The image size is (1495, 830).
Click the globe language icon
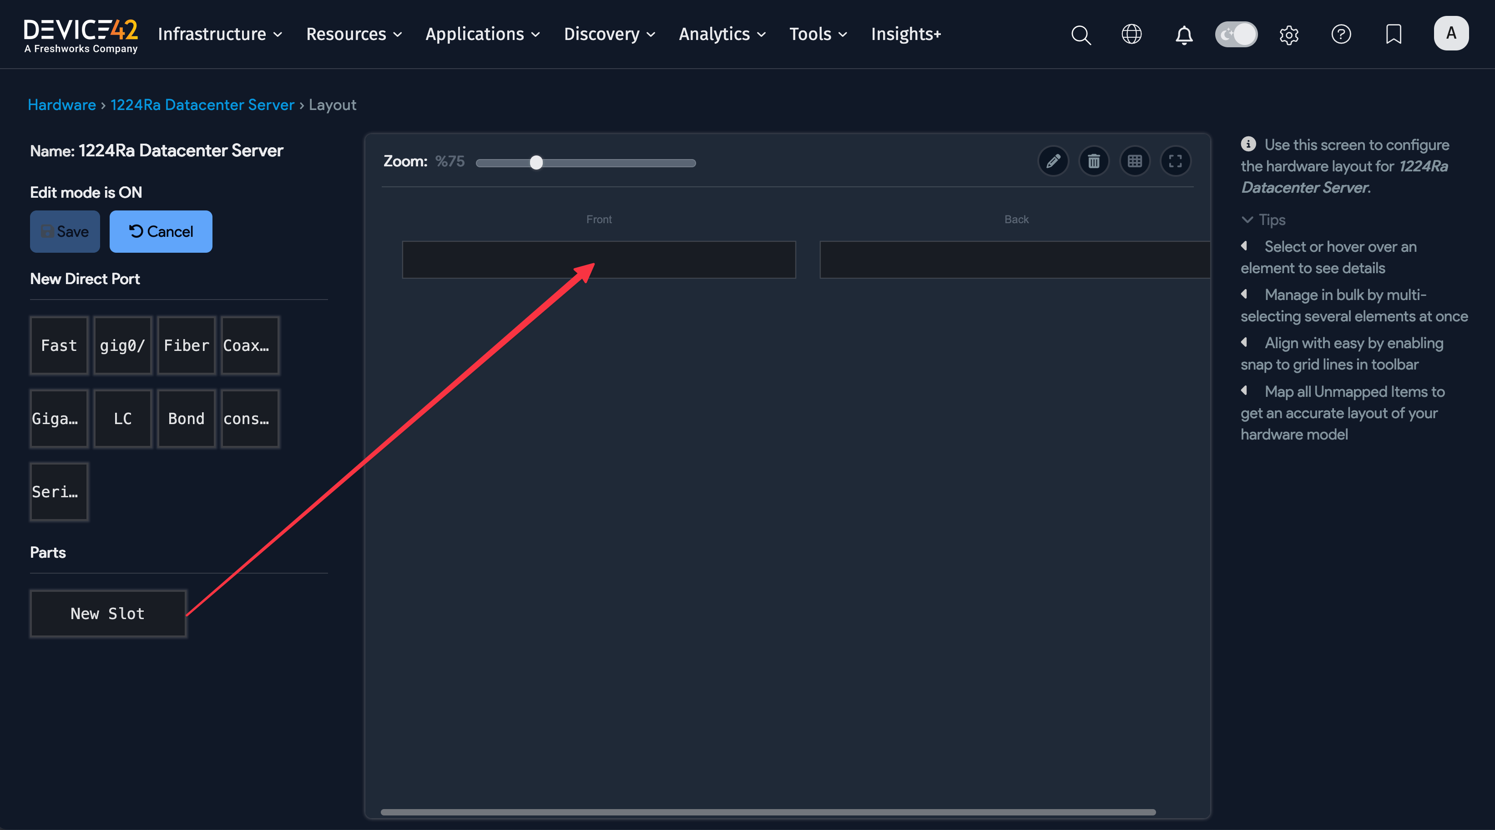pos(1131,34)
